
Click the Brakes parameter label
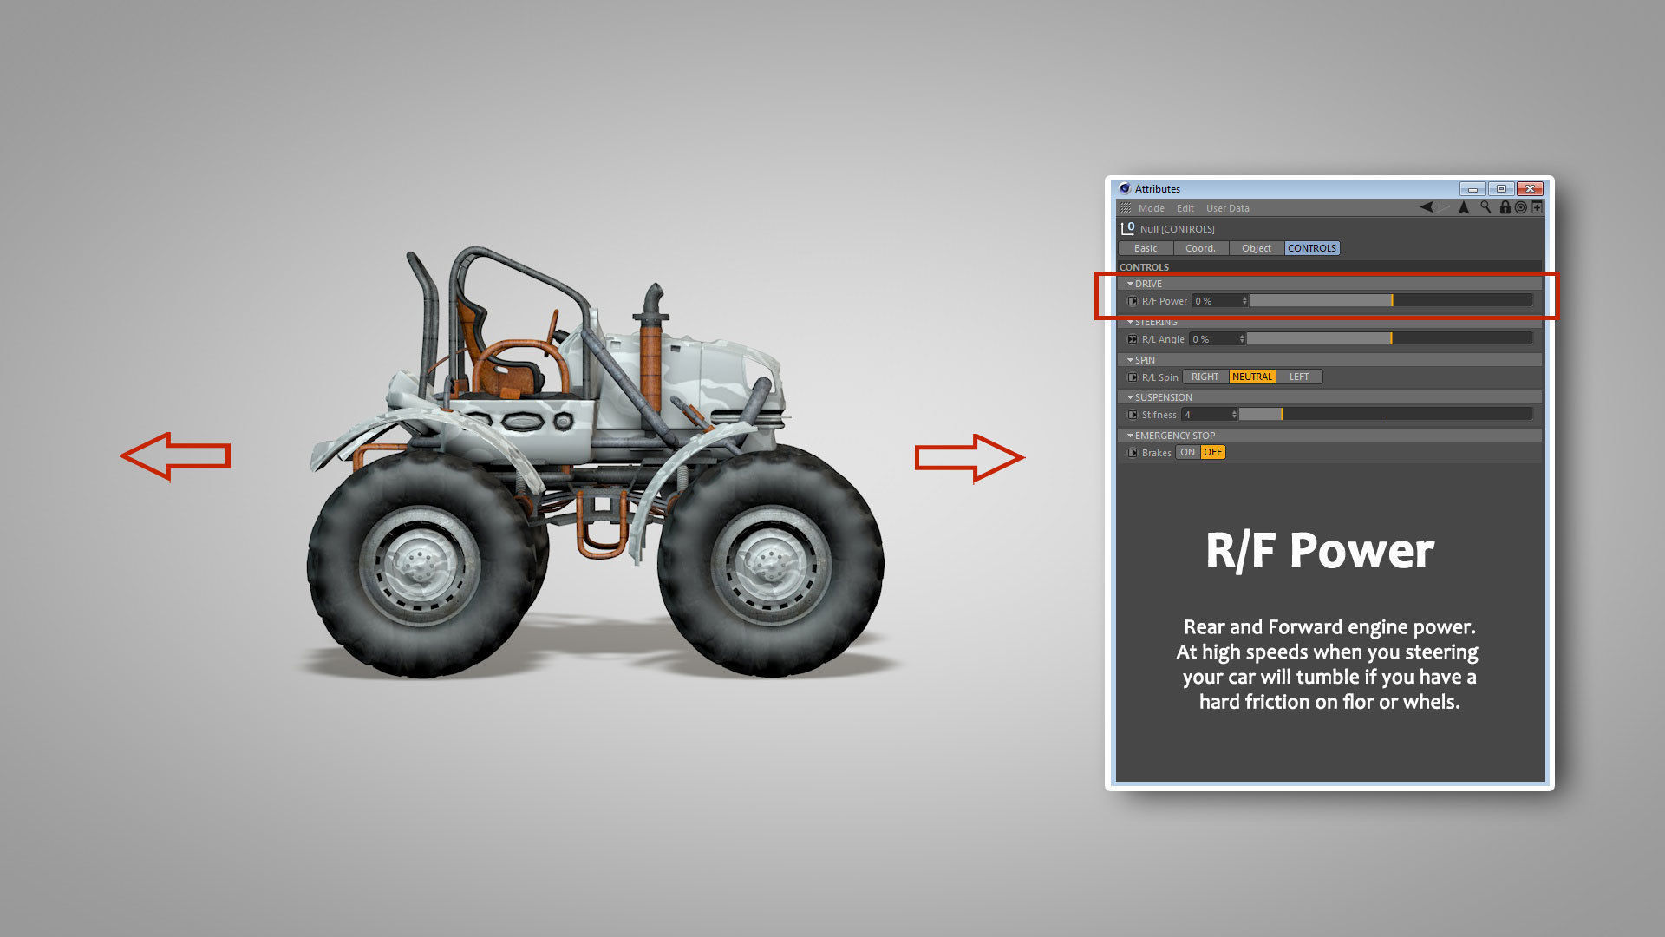coord(1156,453)
